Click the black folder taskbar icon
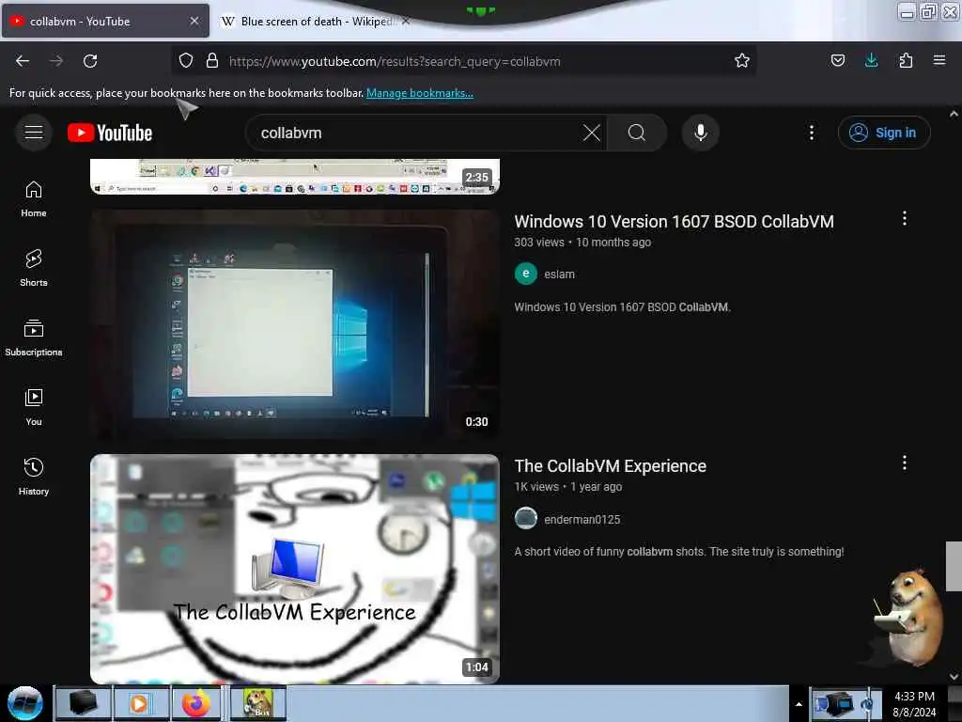 click(84, 703)
